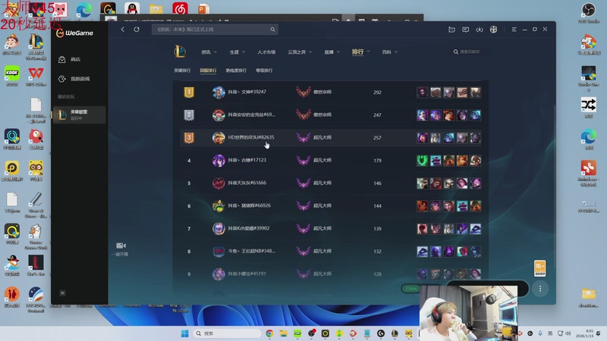Click the three-dot button at bottom right

[540, 289]
